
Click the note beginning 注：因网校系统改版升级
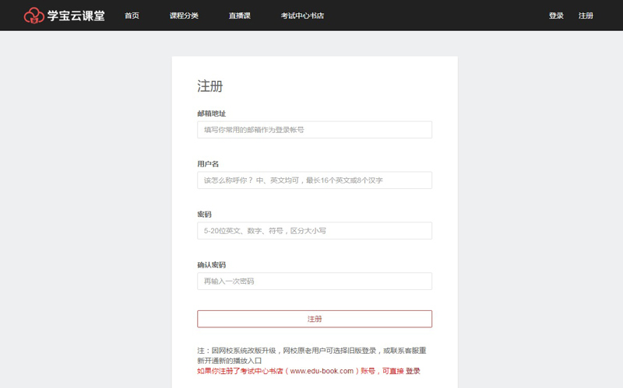[312, 355]
